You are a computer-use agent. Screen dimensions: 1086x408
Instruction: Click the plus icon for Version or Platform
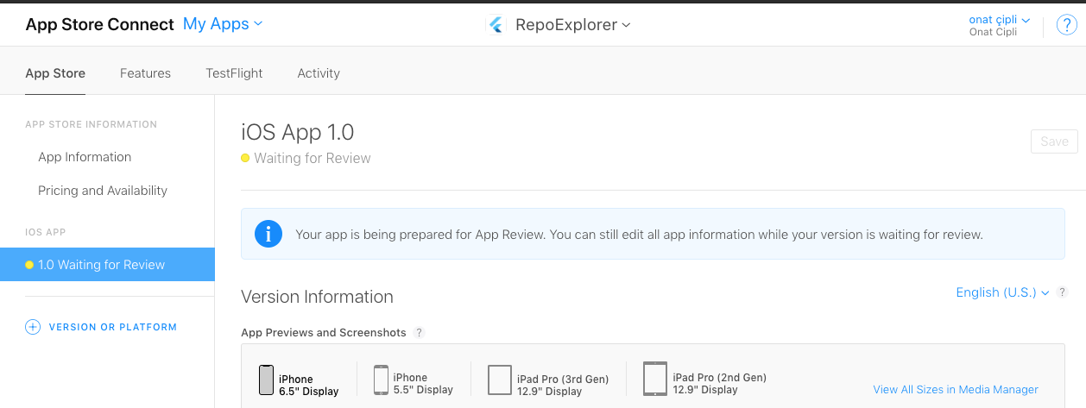(x=33, y=327)
